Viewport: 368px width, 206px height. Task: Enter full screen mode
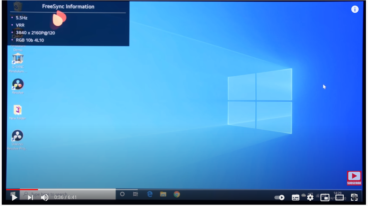tap(354, 198)
